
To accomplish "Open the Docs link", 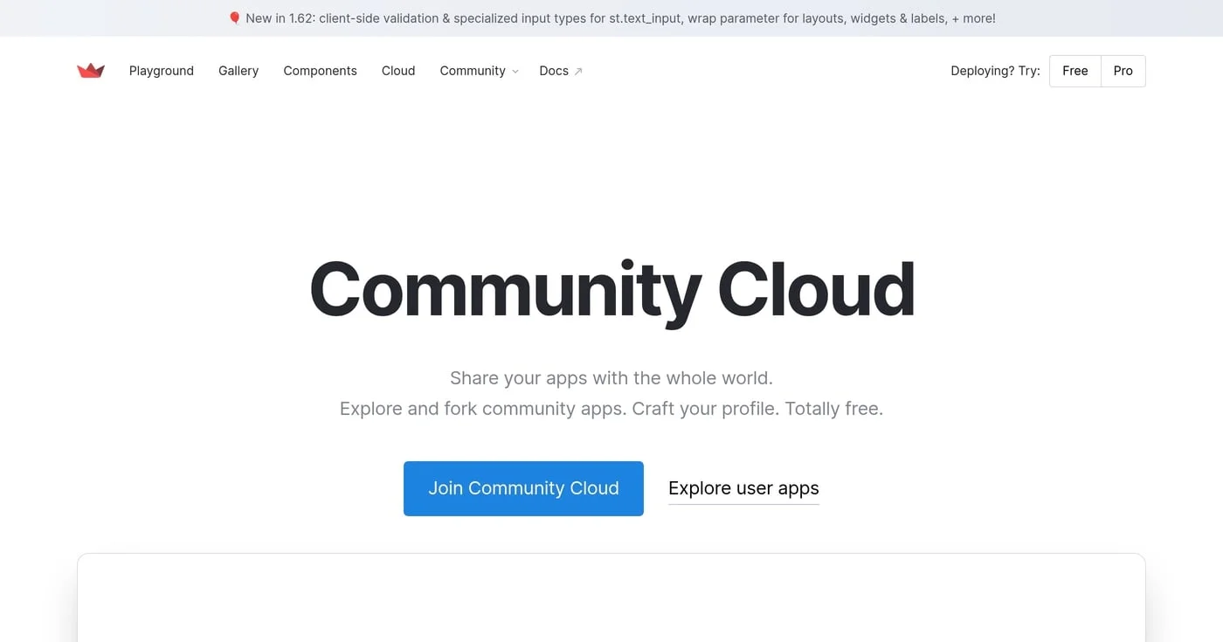I will click(x=554, y=71).
